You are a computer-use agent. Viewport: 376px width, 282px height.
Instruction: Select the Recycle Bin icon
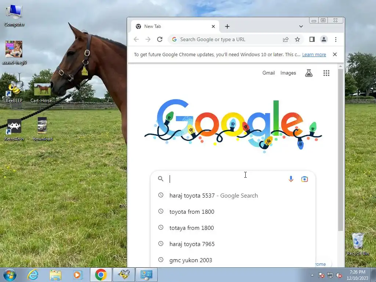[x=358, y=244]
